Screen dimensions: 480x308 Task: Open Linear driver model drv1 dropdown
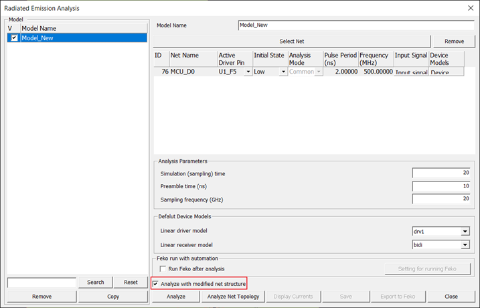tap(465, 232)
